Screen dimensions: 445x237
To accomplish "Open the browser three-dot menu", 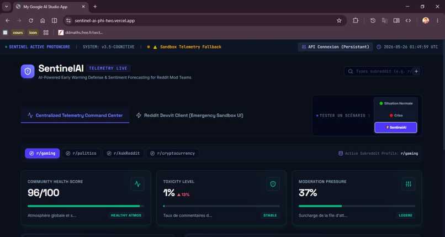I will point(437,20).
